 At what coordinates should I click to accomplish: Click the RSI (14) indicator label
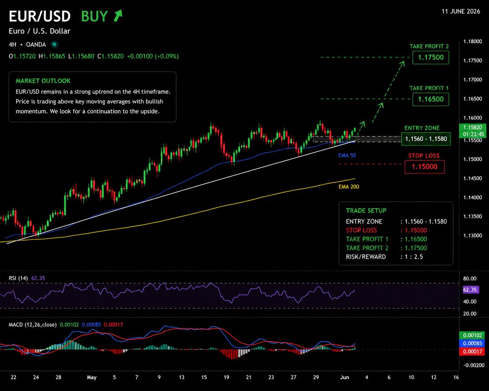point(18,278)
